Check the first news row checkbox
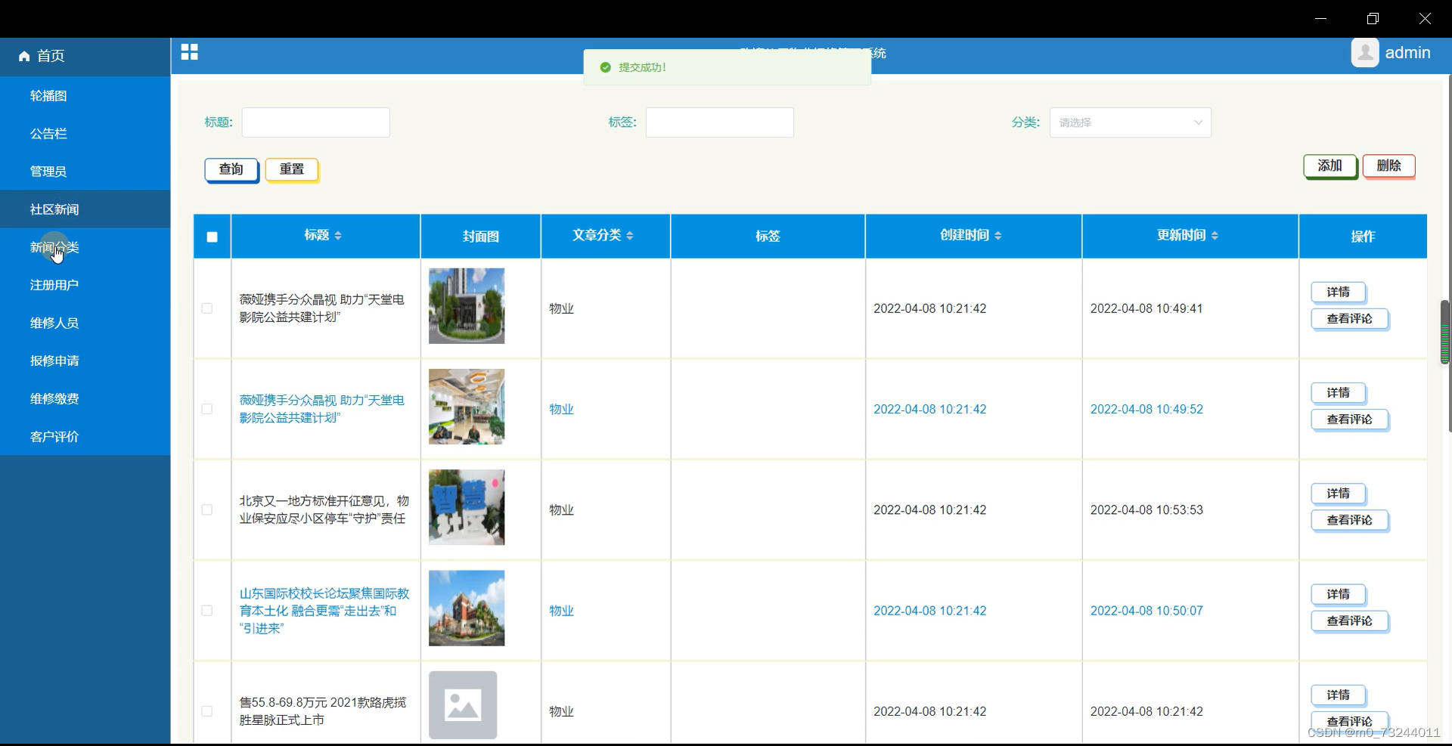Image resolution: width=1452 pixels, height=746 pixels. point(206,308)
